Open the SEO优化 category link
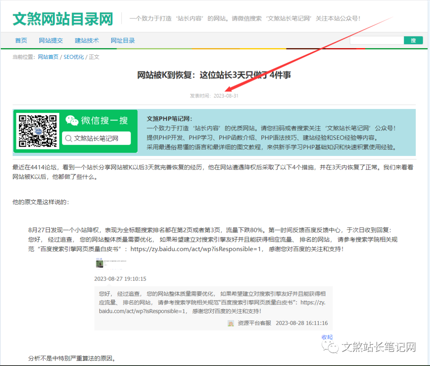Image resolution: width=430 pixels, height=366 pixels. tap(73, 57)
